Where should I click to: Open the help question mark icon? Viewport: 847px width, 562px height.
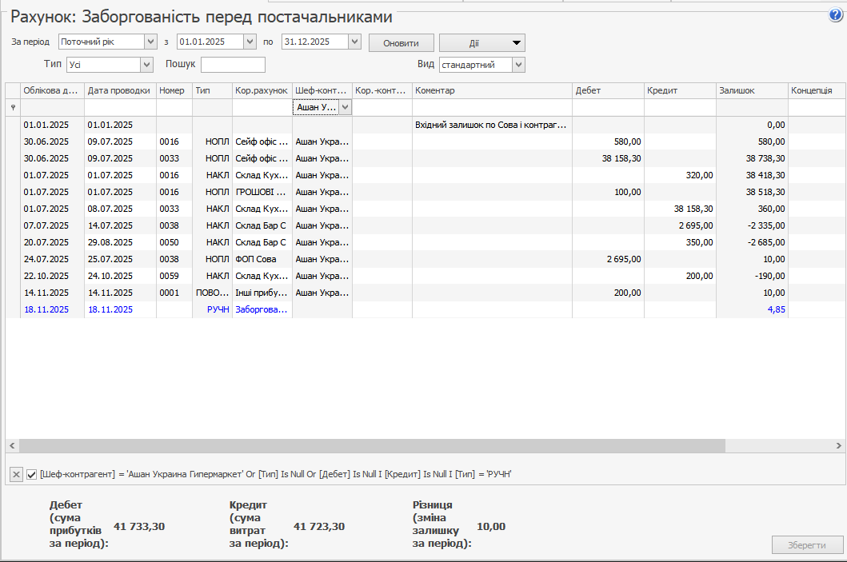(x=836, y=15)
